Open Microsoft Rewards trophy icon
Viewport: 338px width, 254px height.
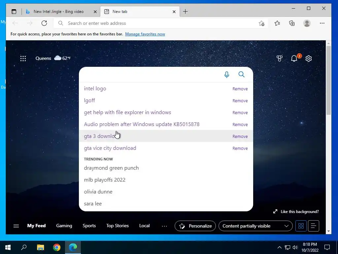pyautogui.click(x=279, y=58)
